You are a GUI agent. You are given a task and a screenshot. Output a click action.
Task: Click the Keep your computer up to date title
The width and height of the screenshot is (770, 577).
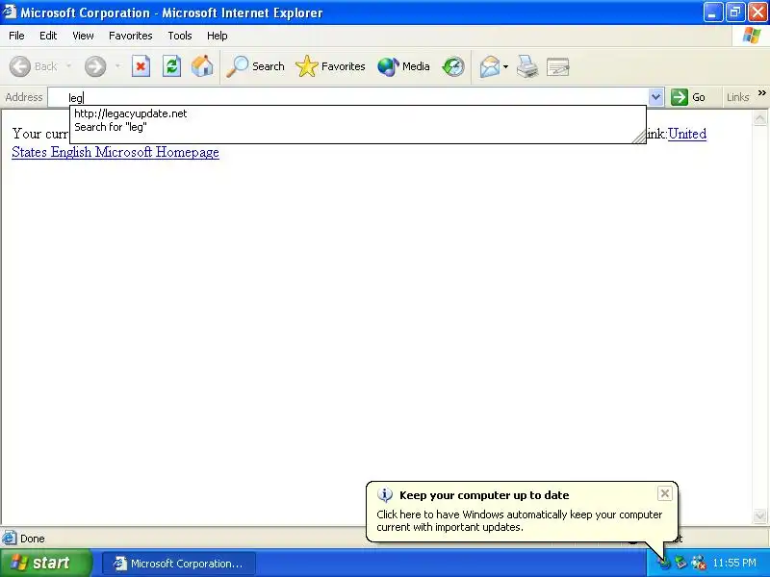click(484, 495)
